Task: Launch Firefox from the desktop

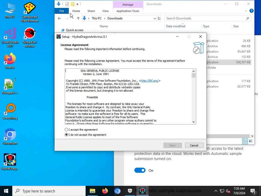Action: tap(10, 61)
